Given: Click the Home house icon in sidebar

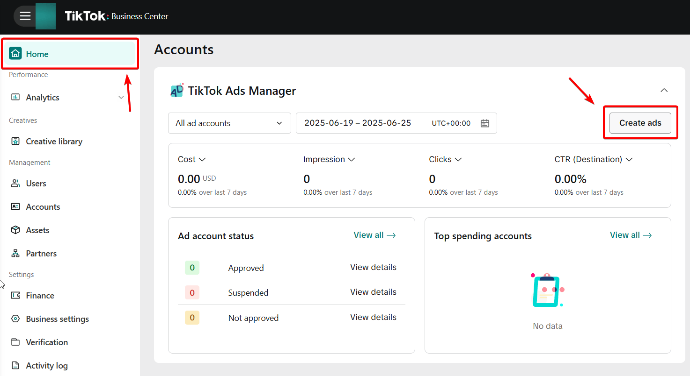Looking at the screenshot, I should tap(15, 54).
